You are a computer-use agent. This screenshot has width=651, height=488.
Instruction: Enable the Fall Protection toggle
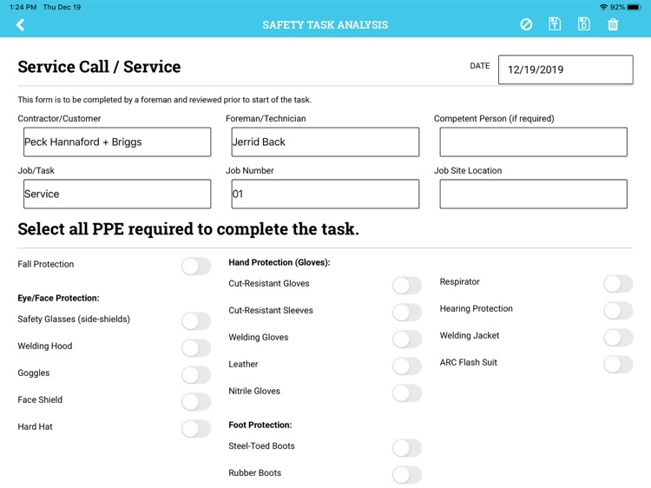click(196, 266)
